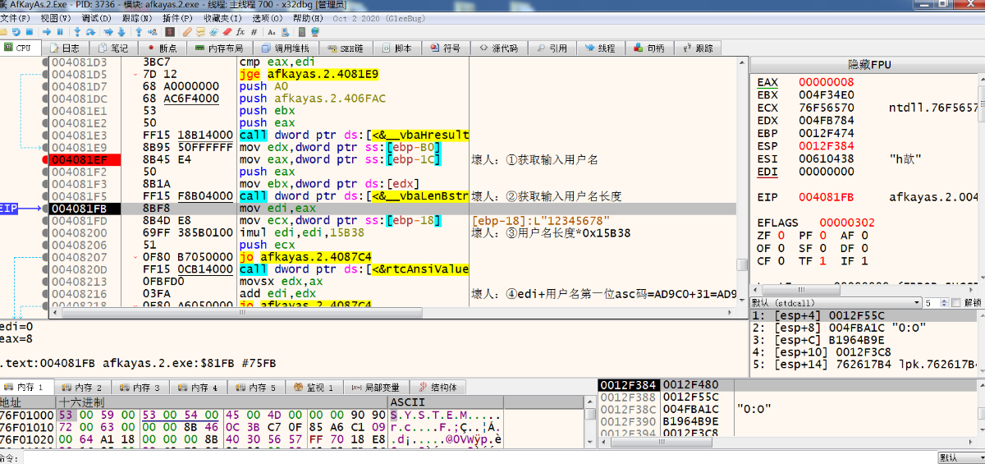Switch to the 引用 tab
Screen dimensions: 985x464
552,48
